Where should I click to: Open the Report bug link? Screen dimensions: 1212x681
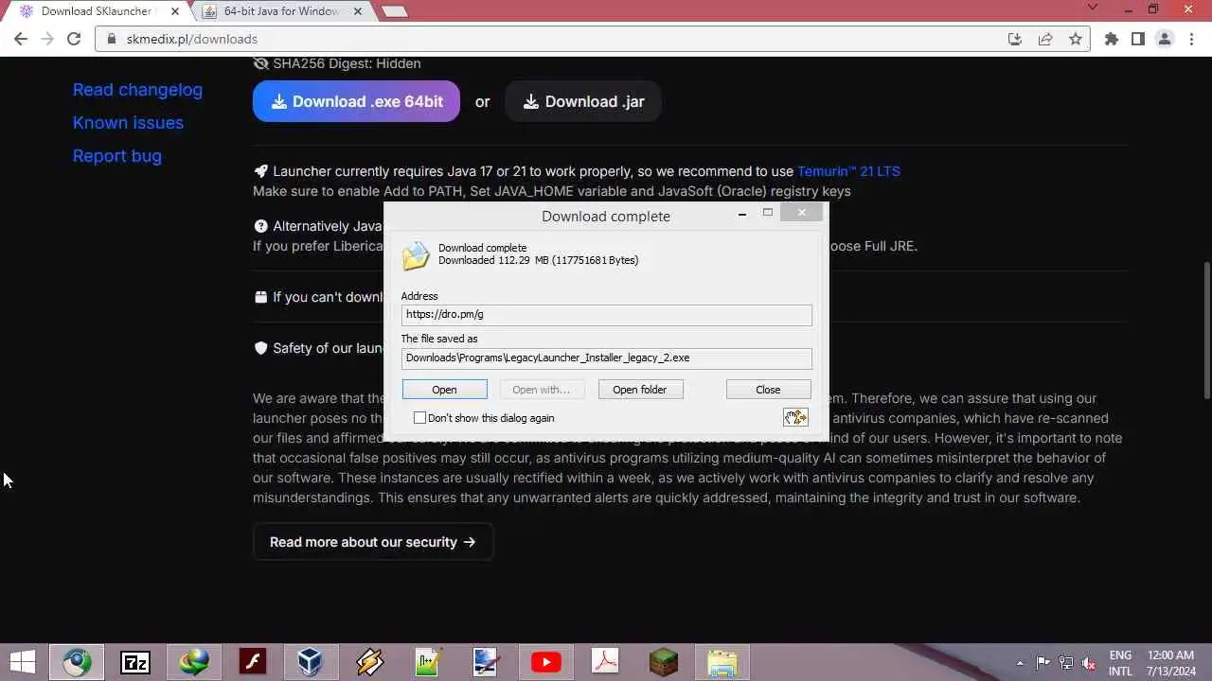click(x=117, y=156)
